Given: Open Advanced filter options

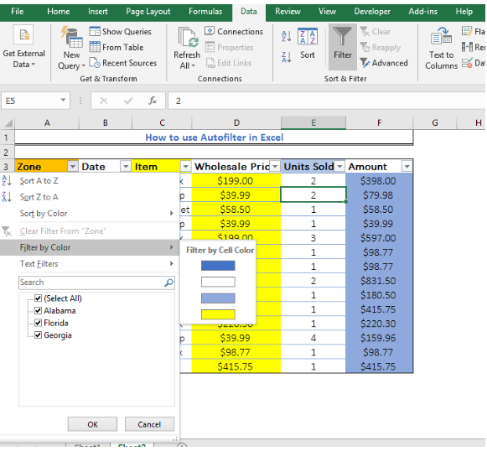Looking at the screenshot, I should click(384, 63).
